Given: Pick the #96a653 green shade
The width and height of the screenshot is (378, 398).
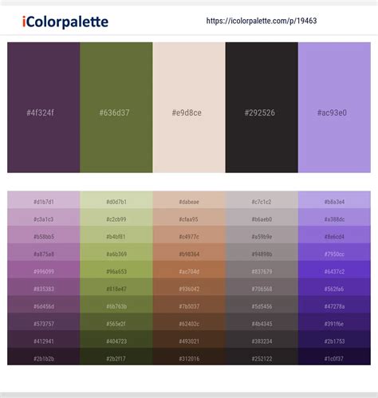Looking at the screenshot, I should point(116,270).
